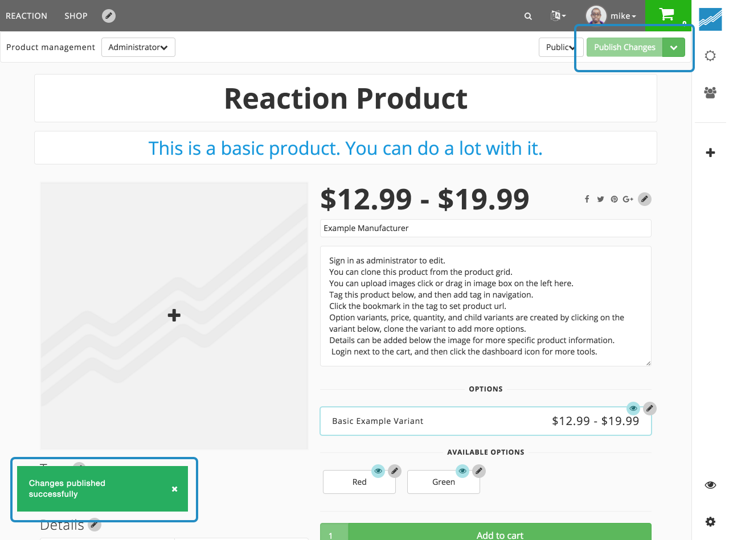Toggle visibility of the Green option
The height and width of the screenshot is (540, 729).
(462, 471)
